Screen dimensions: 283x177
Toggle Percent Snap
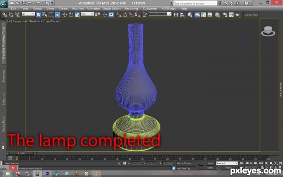pyautogui.click(x=131, y=15)
